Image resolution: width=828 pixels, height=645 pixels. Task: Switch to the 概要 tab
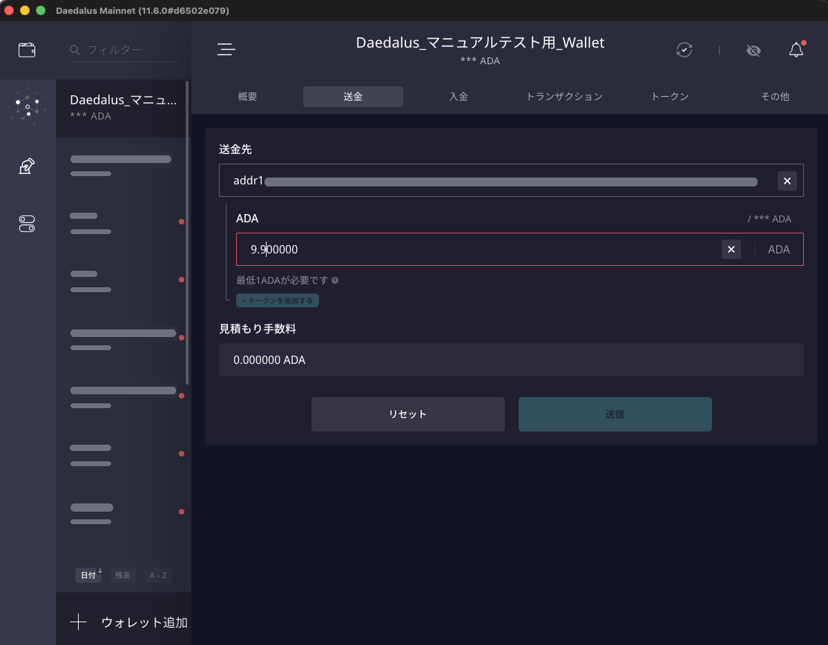click(x=247, y=97)
